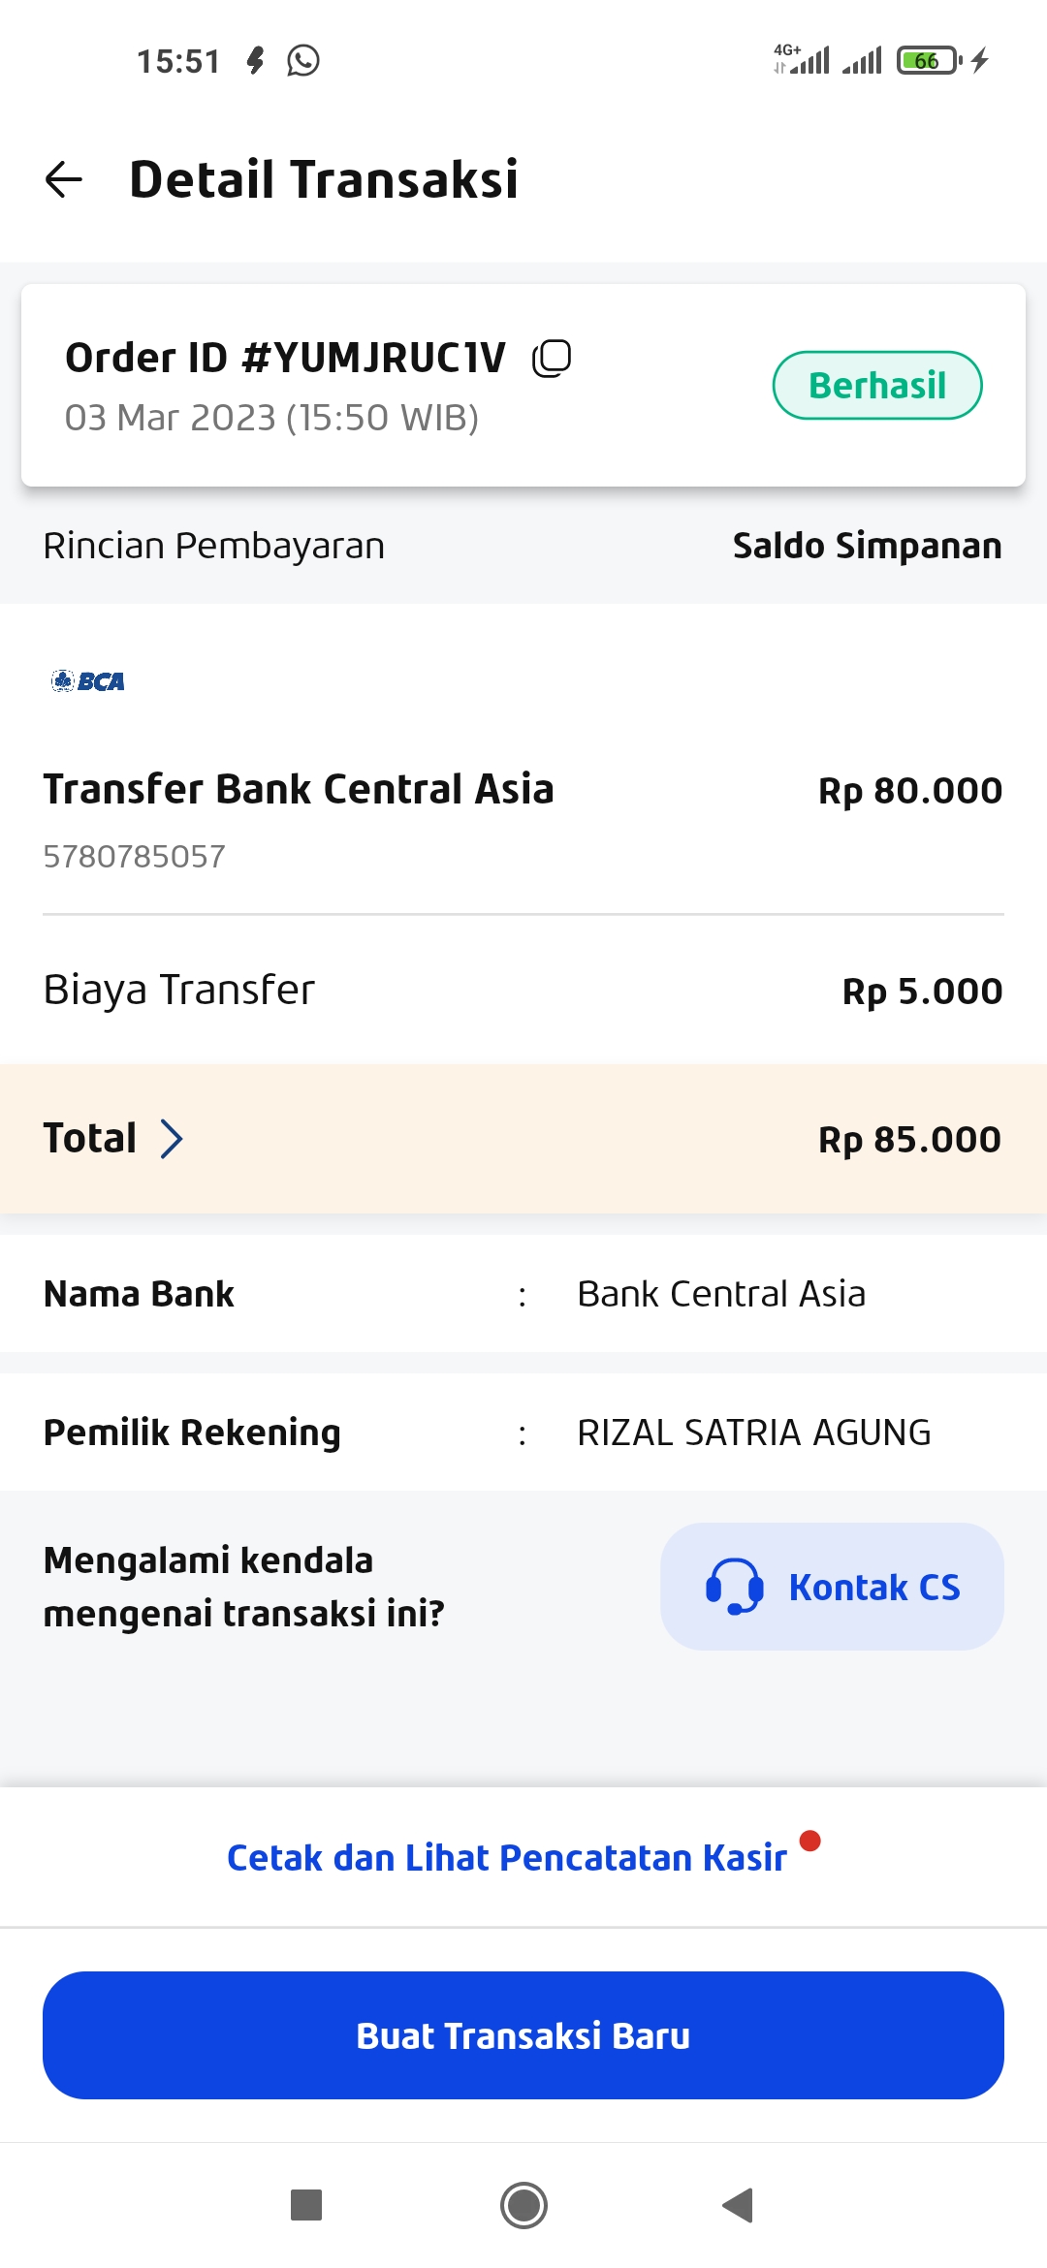Tap the battery indicator in status bar
The image size is (1047, 2268).
tap(928, 61)
